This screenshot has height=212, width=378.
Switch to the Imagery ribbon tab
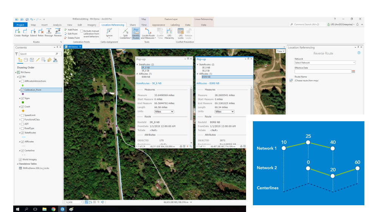coord(91,25)
